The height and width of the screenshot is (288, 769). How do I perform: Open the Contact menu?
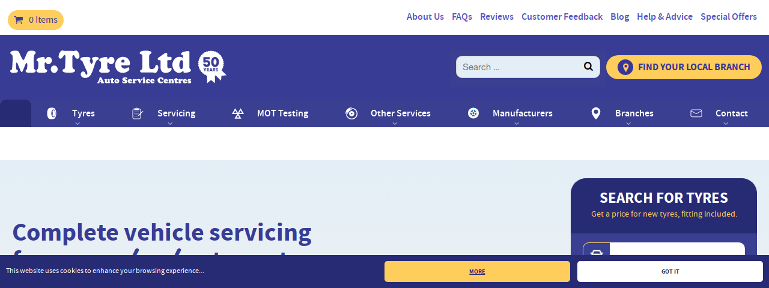click(732, 113)
